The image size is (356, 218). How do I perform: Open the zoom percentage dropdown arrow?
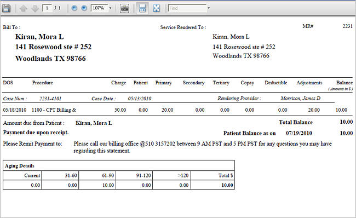pyautogui.click(x=110, y=8)
